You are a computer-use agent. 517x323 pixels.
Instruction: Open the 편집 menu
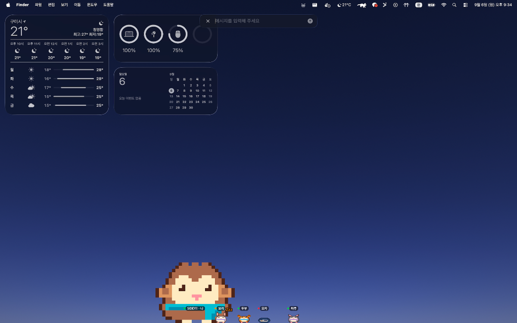[x=51, y=5]
